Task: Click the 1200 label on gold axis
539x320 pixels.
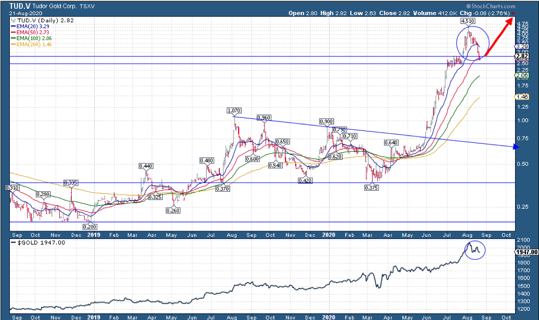Action: [523, 309]
